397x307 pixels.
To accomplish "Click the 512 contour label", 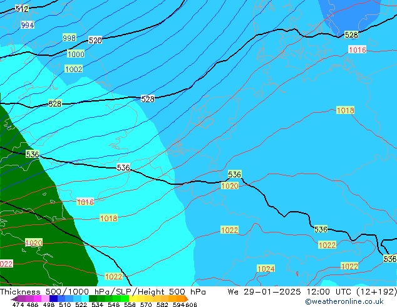I will [x=22, y=9].
